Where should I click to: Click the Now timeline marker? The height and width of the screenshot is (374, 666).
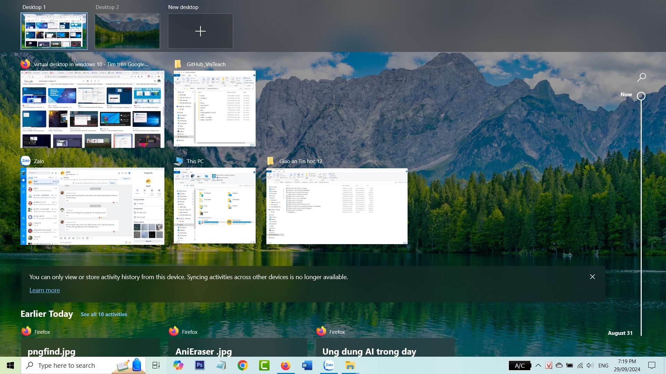tap(641, 96)
